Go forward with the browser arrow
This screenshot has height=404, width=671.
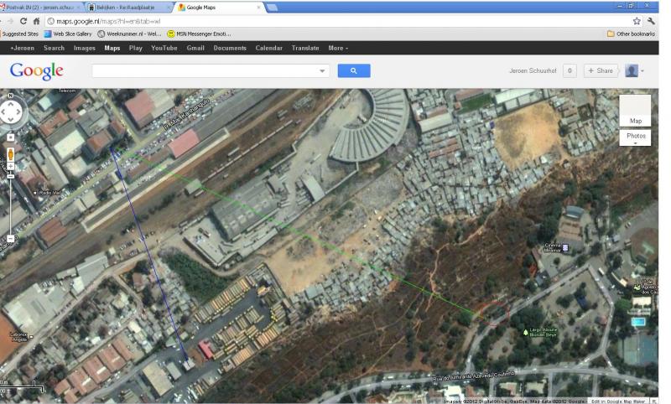[x=10, y=21]
